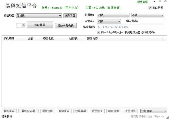The height and width of the screenshot is (119, 169).
Task: Open the 账号 用户中心 link
Action: pos(60,8)
